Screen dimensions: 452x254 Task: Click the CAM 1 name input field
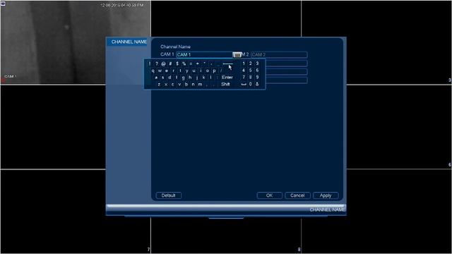pos(205,54)
